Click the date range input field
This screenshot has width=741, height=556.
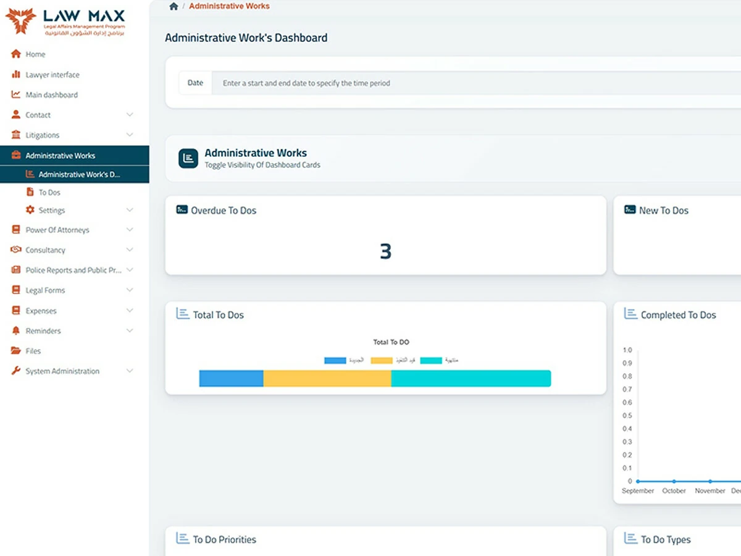pyautogui.click(x=477, y=83)
